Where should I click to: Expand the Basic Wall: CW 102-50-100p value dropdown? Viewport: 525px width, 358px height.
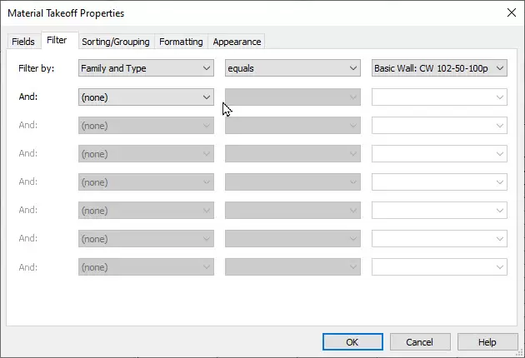pos(439,68)
